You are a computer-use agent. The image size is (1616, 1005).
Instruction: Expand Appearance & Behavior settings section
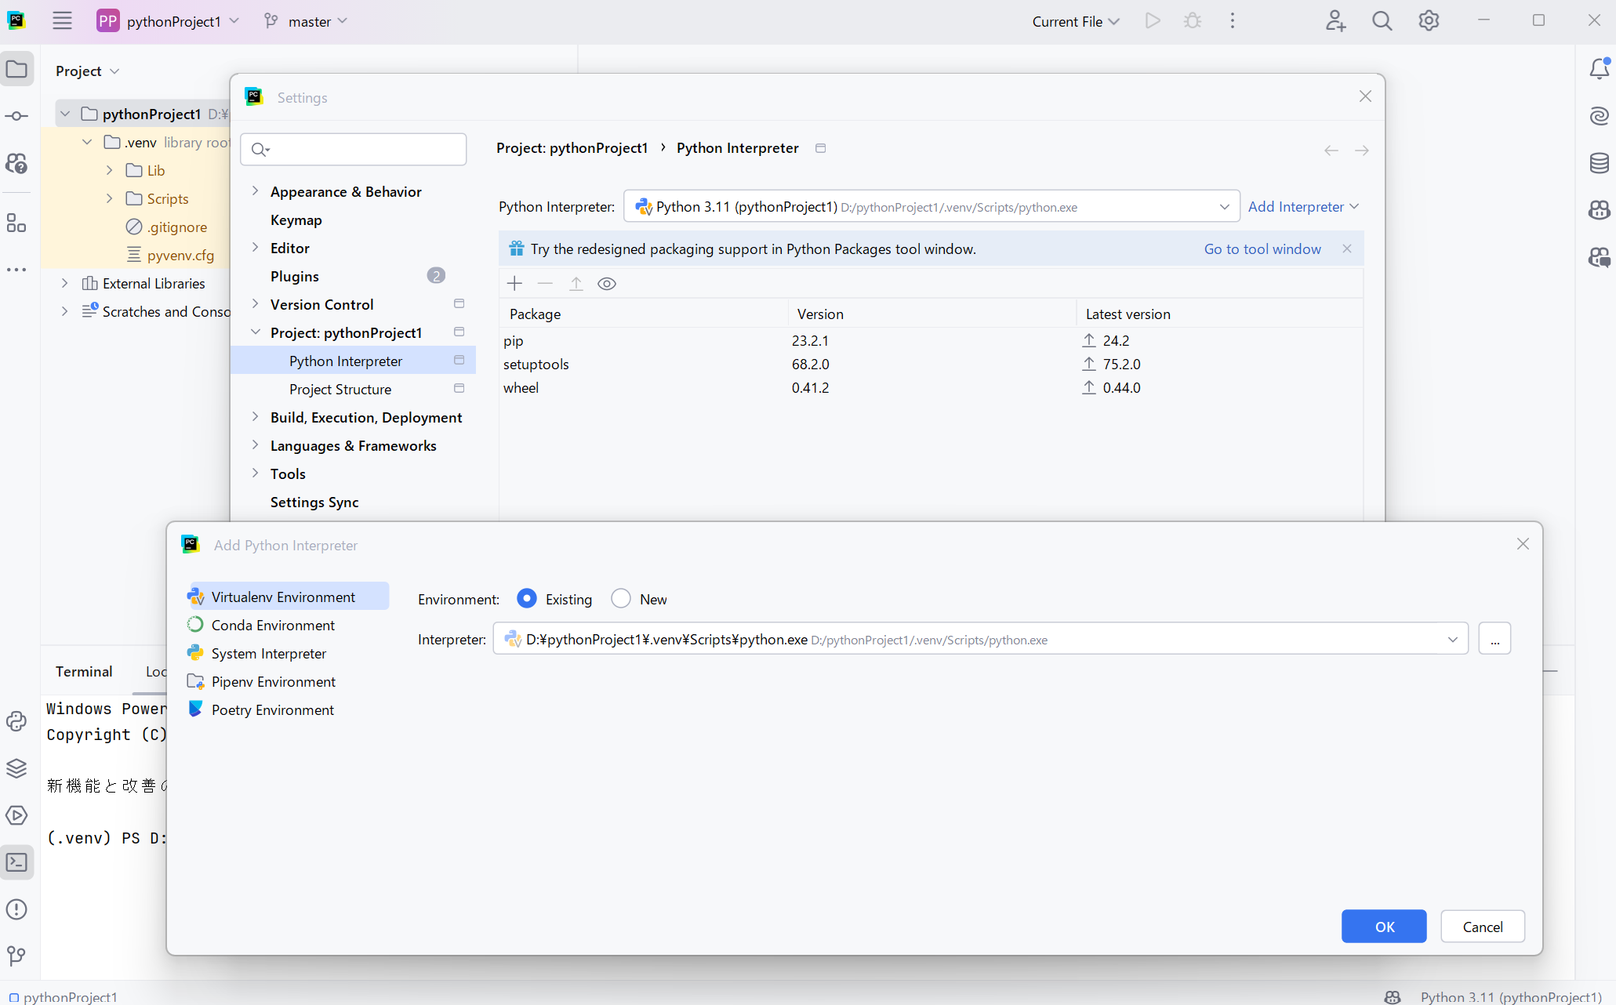click(x=255, y=191)
